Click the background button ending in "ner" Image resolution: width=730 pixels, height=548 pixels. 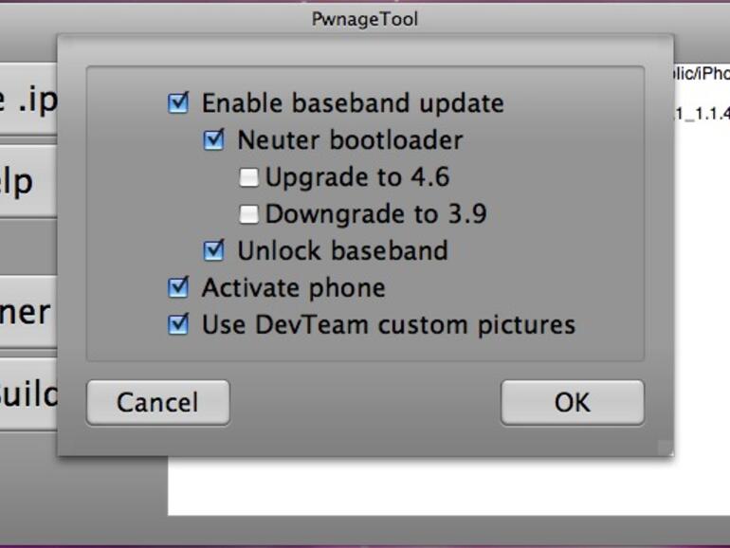(27, 312)
